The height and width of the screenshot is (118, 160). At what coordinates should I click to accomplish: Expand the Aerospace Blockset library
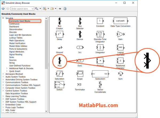3,74
